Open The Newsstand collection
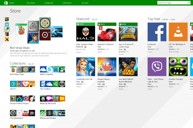Viewport: 193px width, 128px height. click(23, 113)
